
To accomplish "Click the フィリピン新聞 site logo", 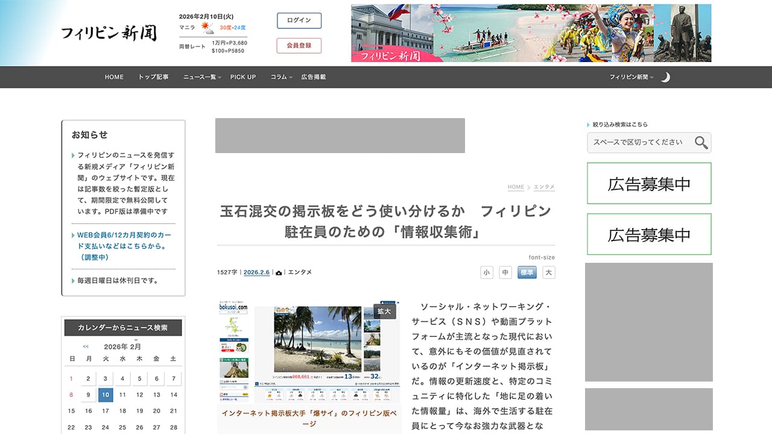I will coord(109,33).
